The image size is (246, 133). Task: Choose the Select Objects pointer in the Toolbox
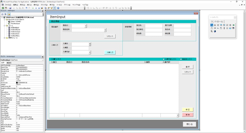(x=212, y=25)
